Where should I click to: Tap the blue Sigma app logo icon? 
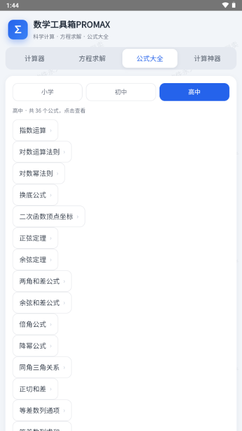18,29
